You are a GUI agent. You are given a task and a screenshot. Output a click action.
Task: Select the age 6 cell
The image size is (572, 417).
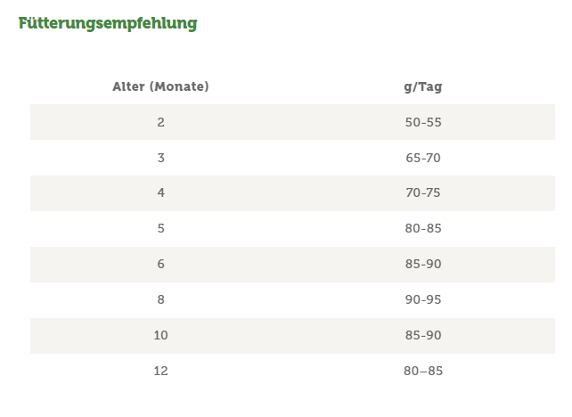point(160,264)
